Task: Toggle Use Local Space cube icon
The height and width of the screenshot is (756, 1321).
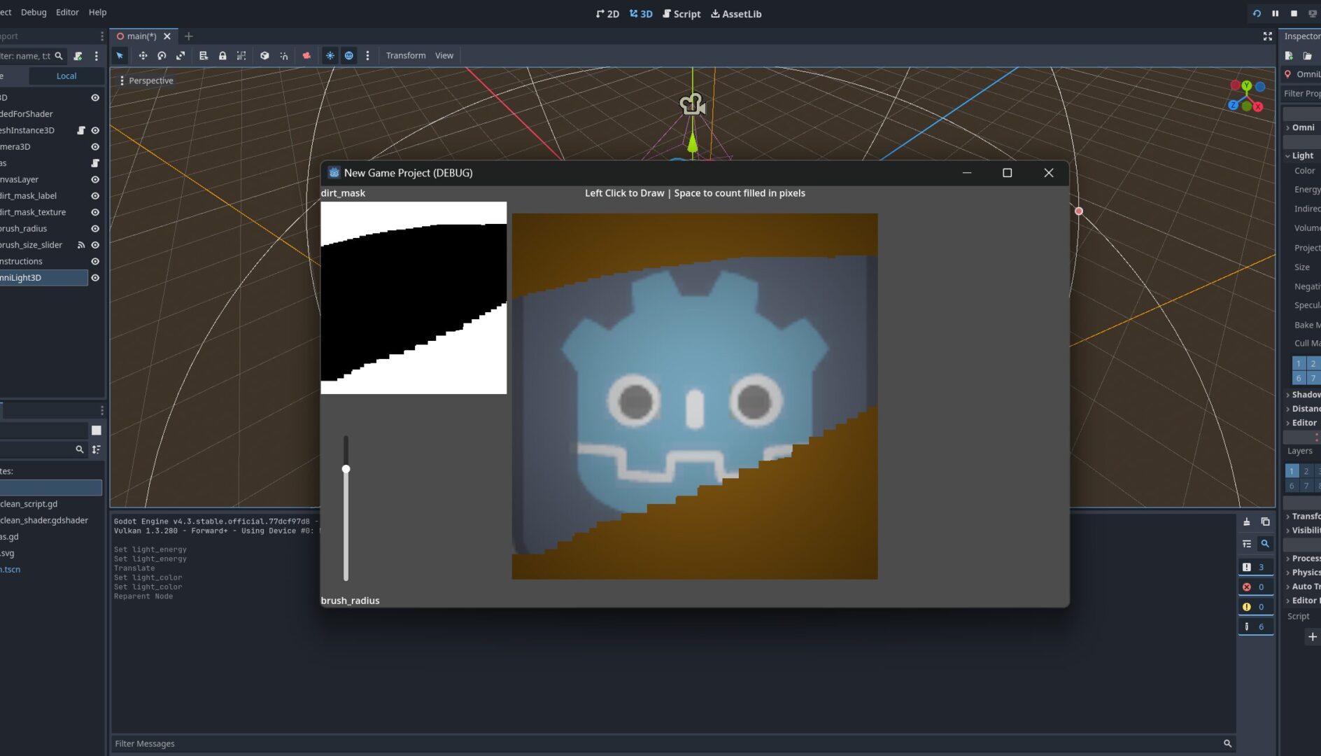Action: pos(264,55)
